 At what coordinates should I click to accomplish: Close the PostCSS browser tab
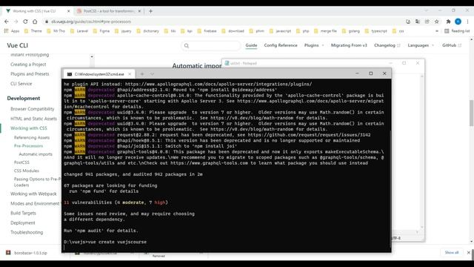tap(139, 11)
